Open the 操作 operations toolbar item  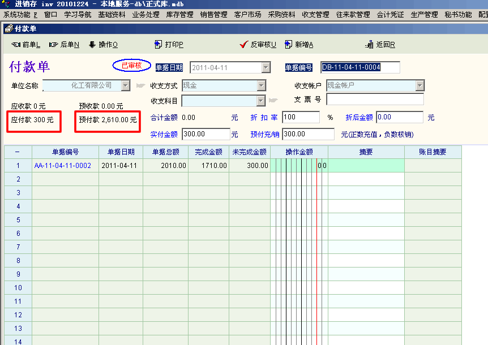pyautogui.click(x=92, y=45)
